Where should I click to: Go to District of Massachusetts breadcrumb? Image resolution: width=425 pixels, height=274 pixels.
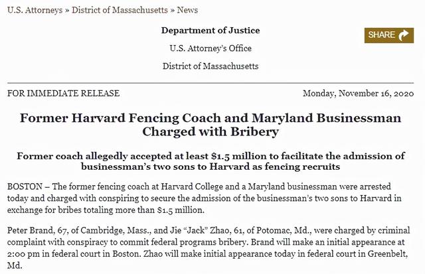pos(120,10)
